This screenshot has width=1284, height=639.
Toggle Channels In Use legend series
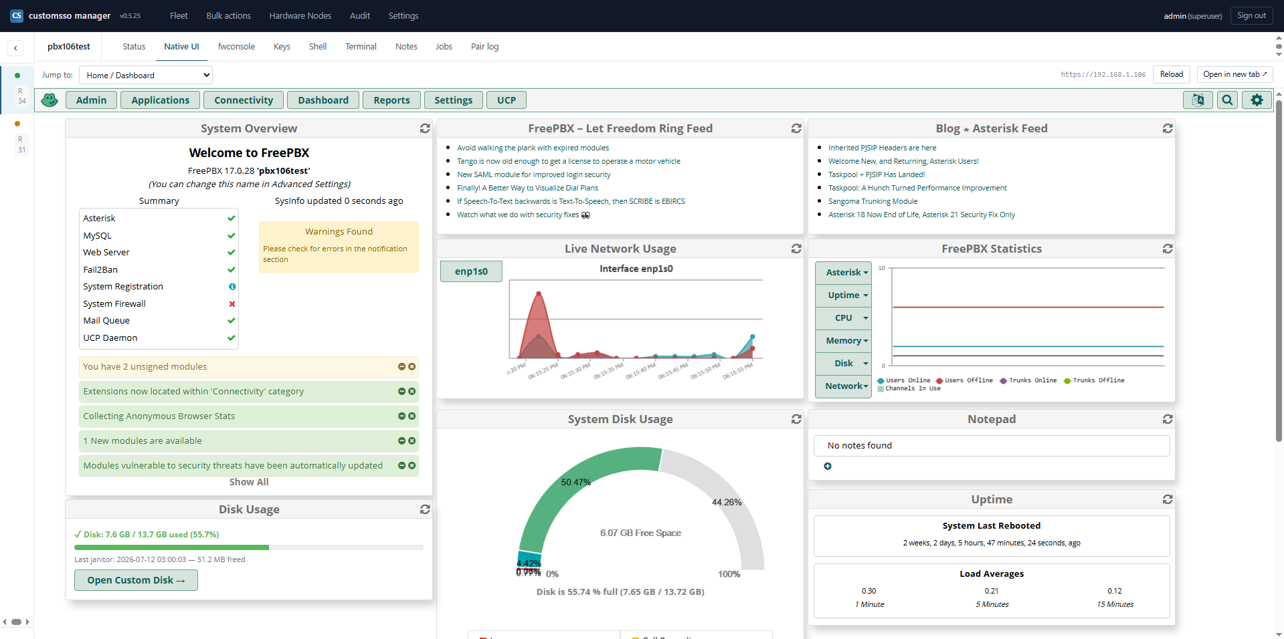tap(909, 388)
